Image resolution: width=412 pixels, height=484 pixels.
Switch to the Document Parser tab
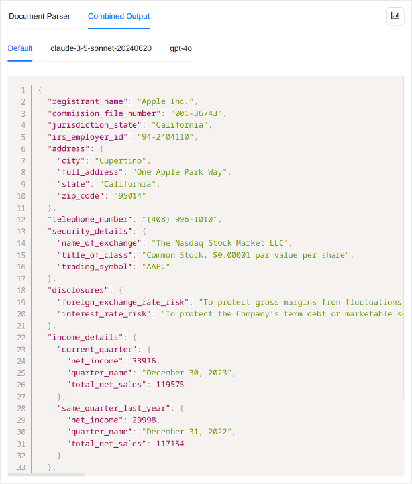(x=39, y=16)
